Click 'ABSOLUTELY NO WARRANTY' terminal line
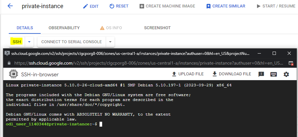Viewport: 298px width, 137px height. tap(88, 114)
